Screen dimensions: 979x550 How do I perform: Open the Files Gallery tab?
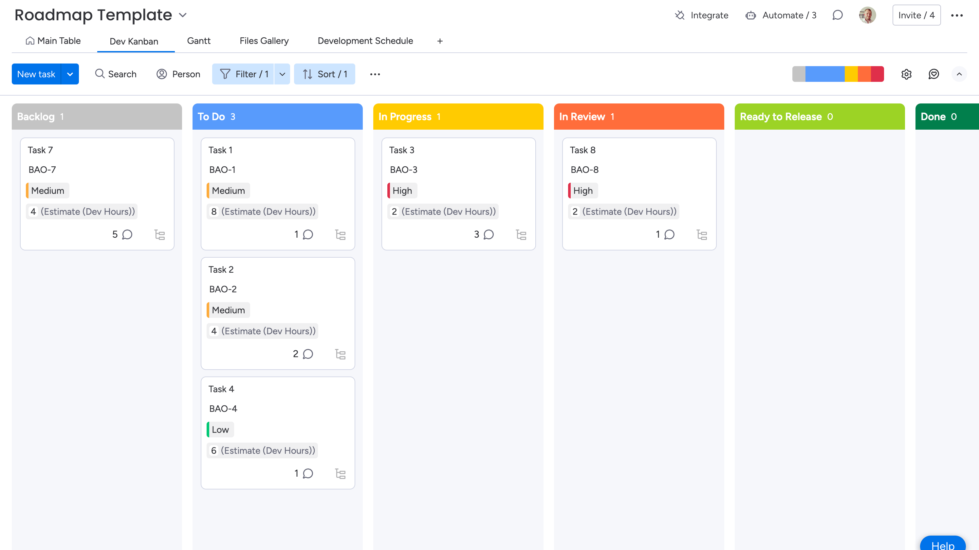(x=264, y=41)
